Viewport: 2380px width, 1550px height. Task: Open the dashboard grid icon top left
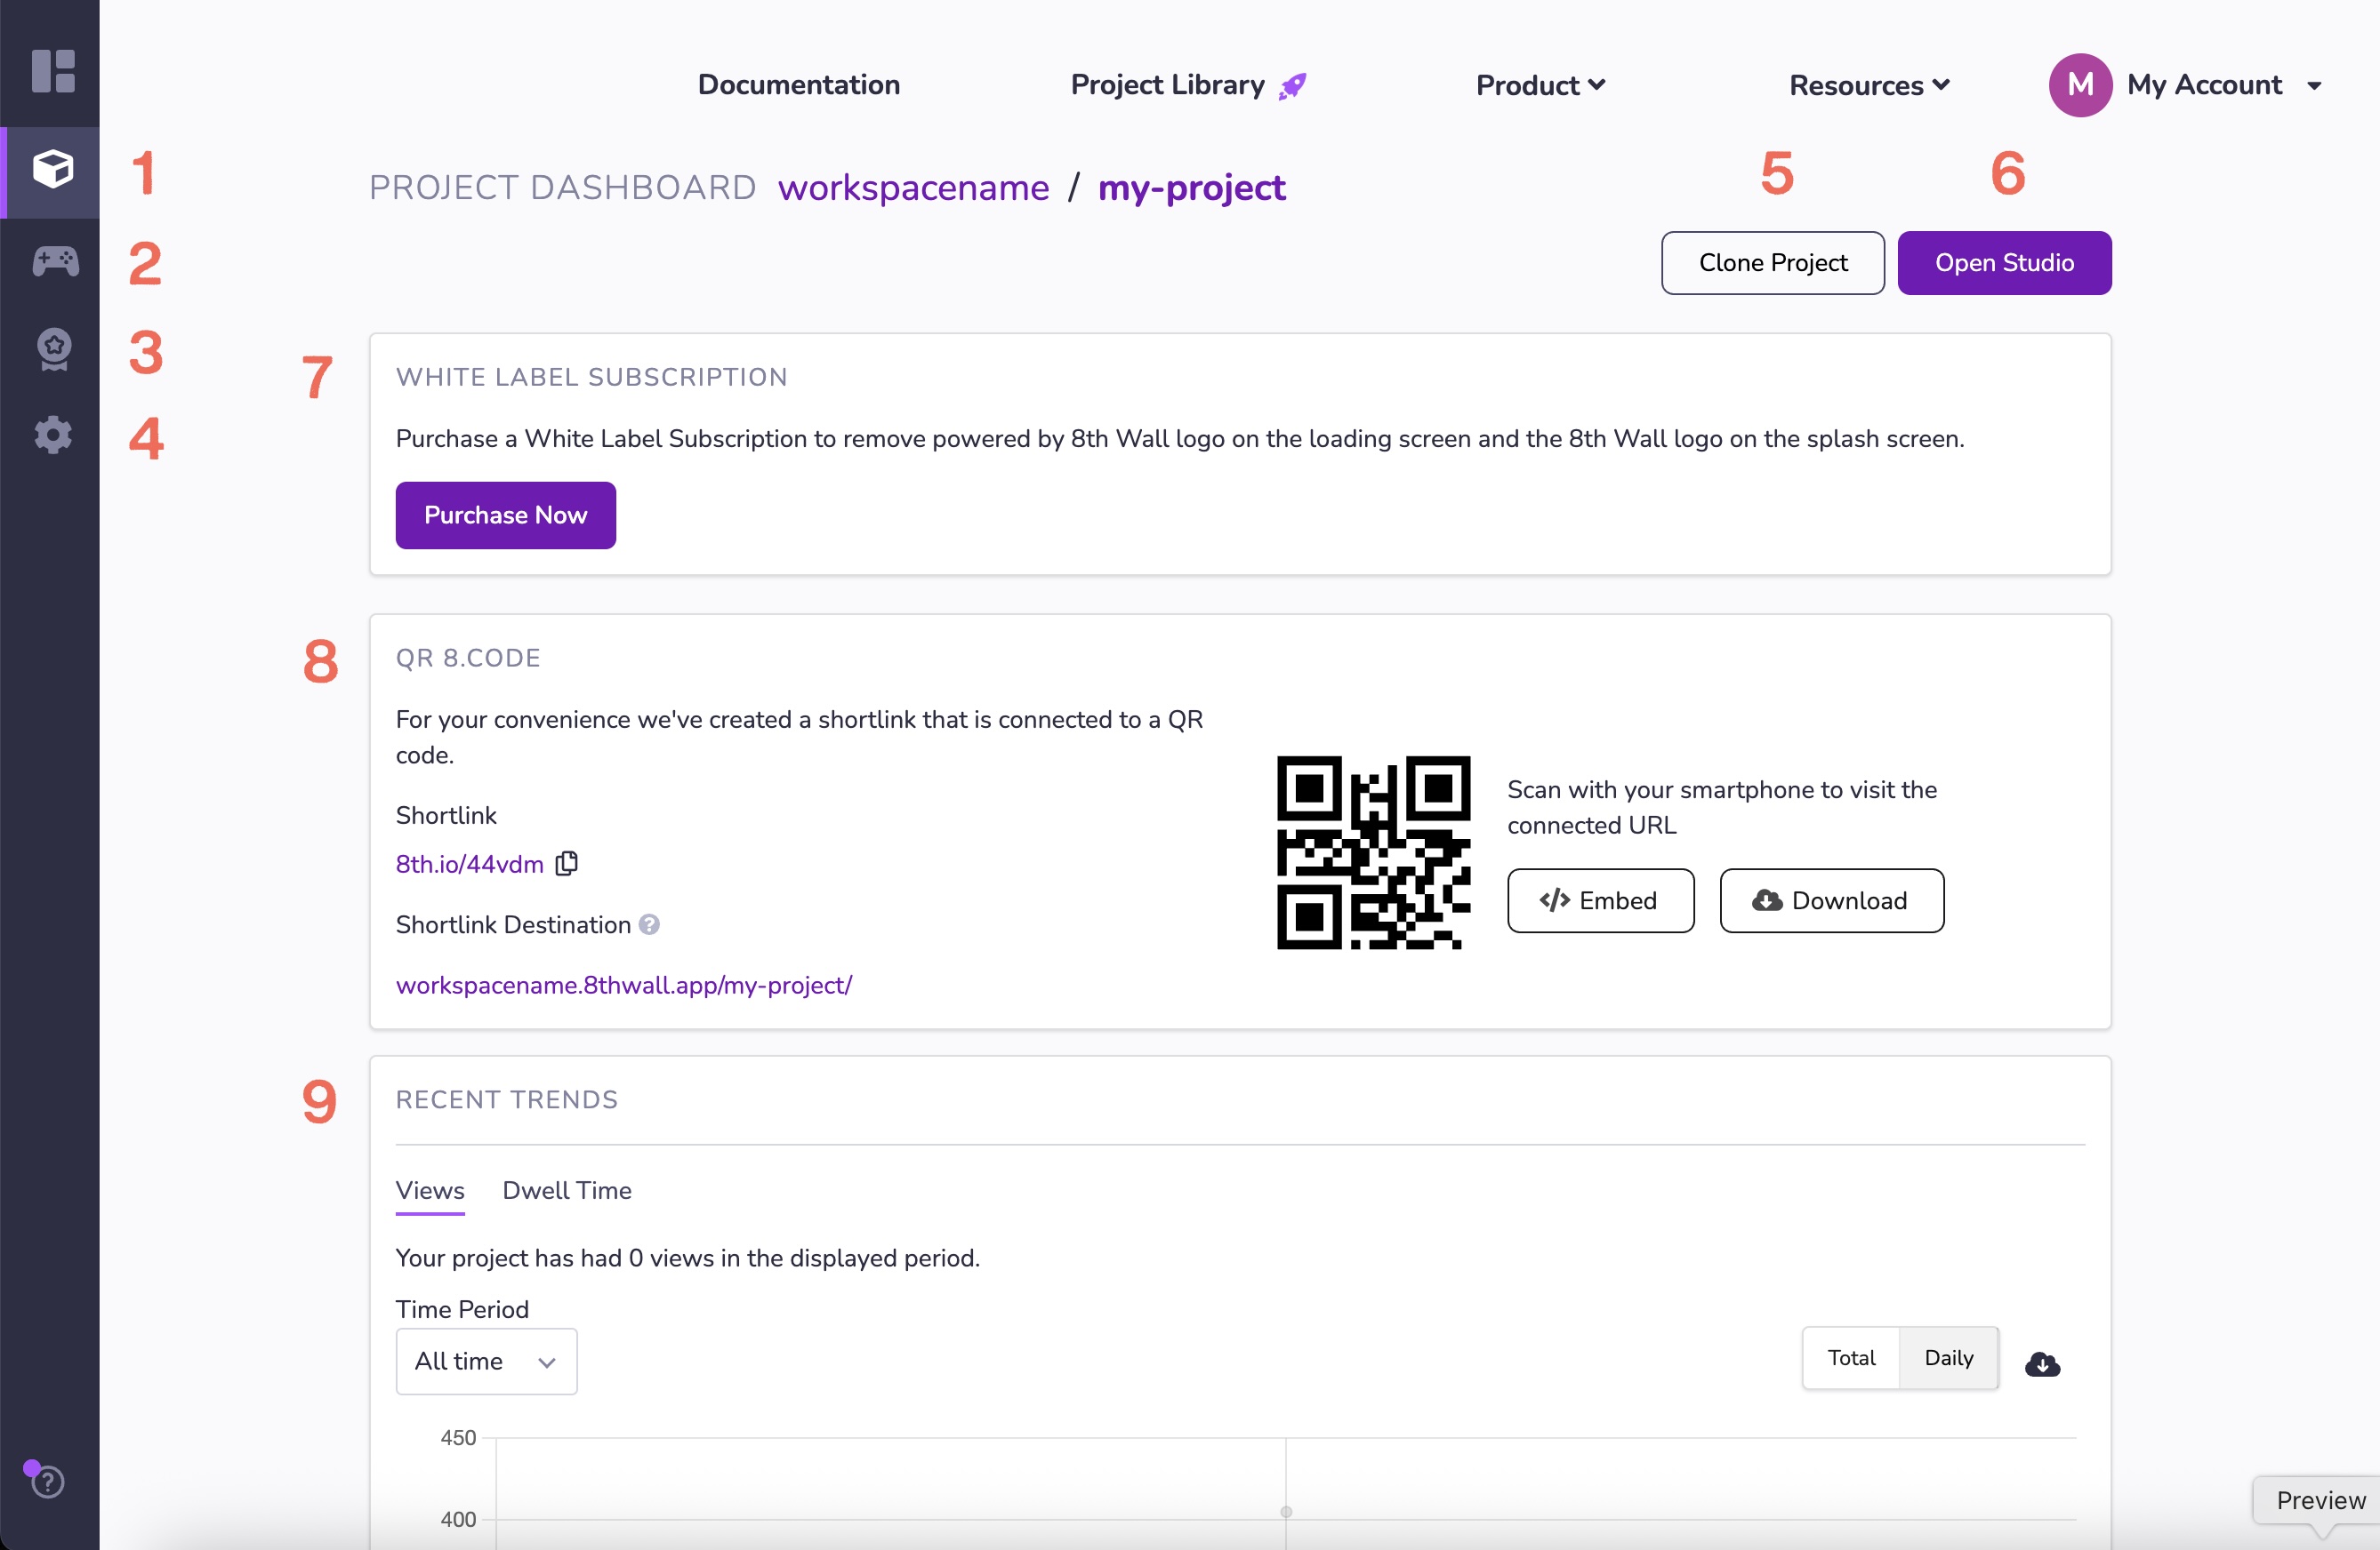53,71
